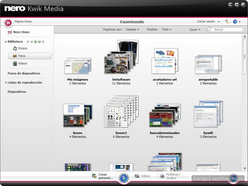Minimize the Nero Kwik Media window
This screenshot has height=186, width=248.
tap(231, 5)
